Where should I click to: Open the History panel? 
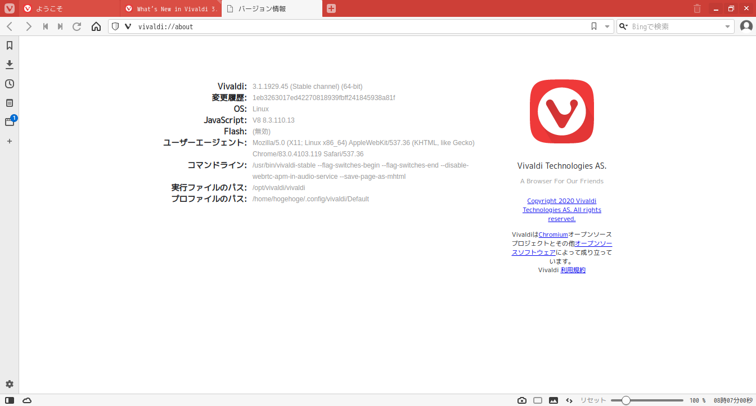(10, 84)
